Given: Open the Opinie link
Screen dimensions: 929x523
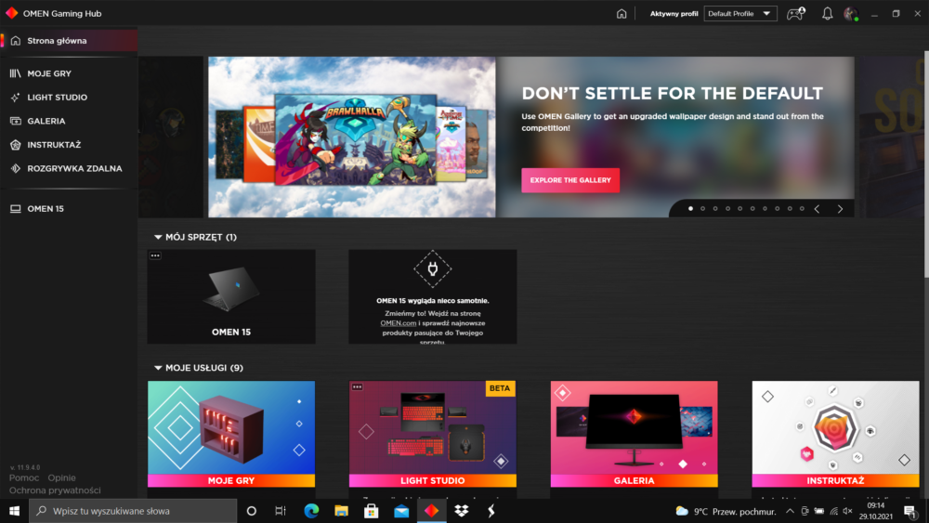Looking at the screenshot, I should [x=61, y=477].
